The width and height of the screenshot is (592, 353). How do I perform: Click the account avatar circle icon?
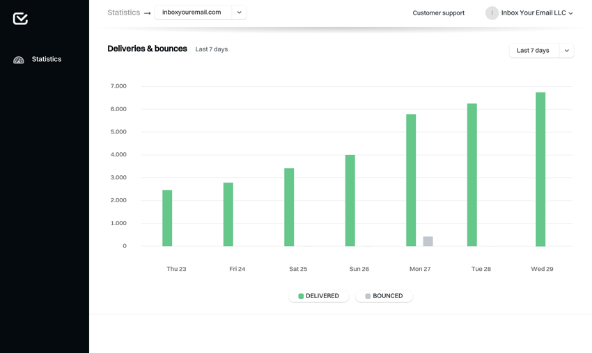492,13
